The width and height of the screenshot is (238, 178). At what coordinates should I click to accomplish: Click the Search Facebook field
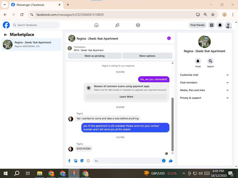coord(35,25)
